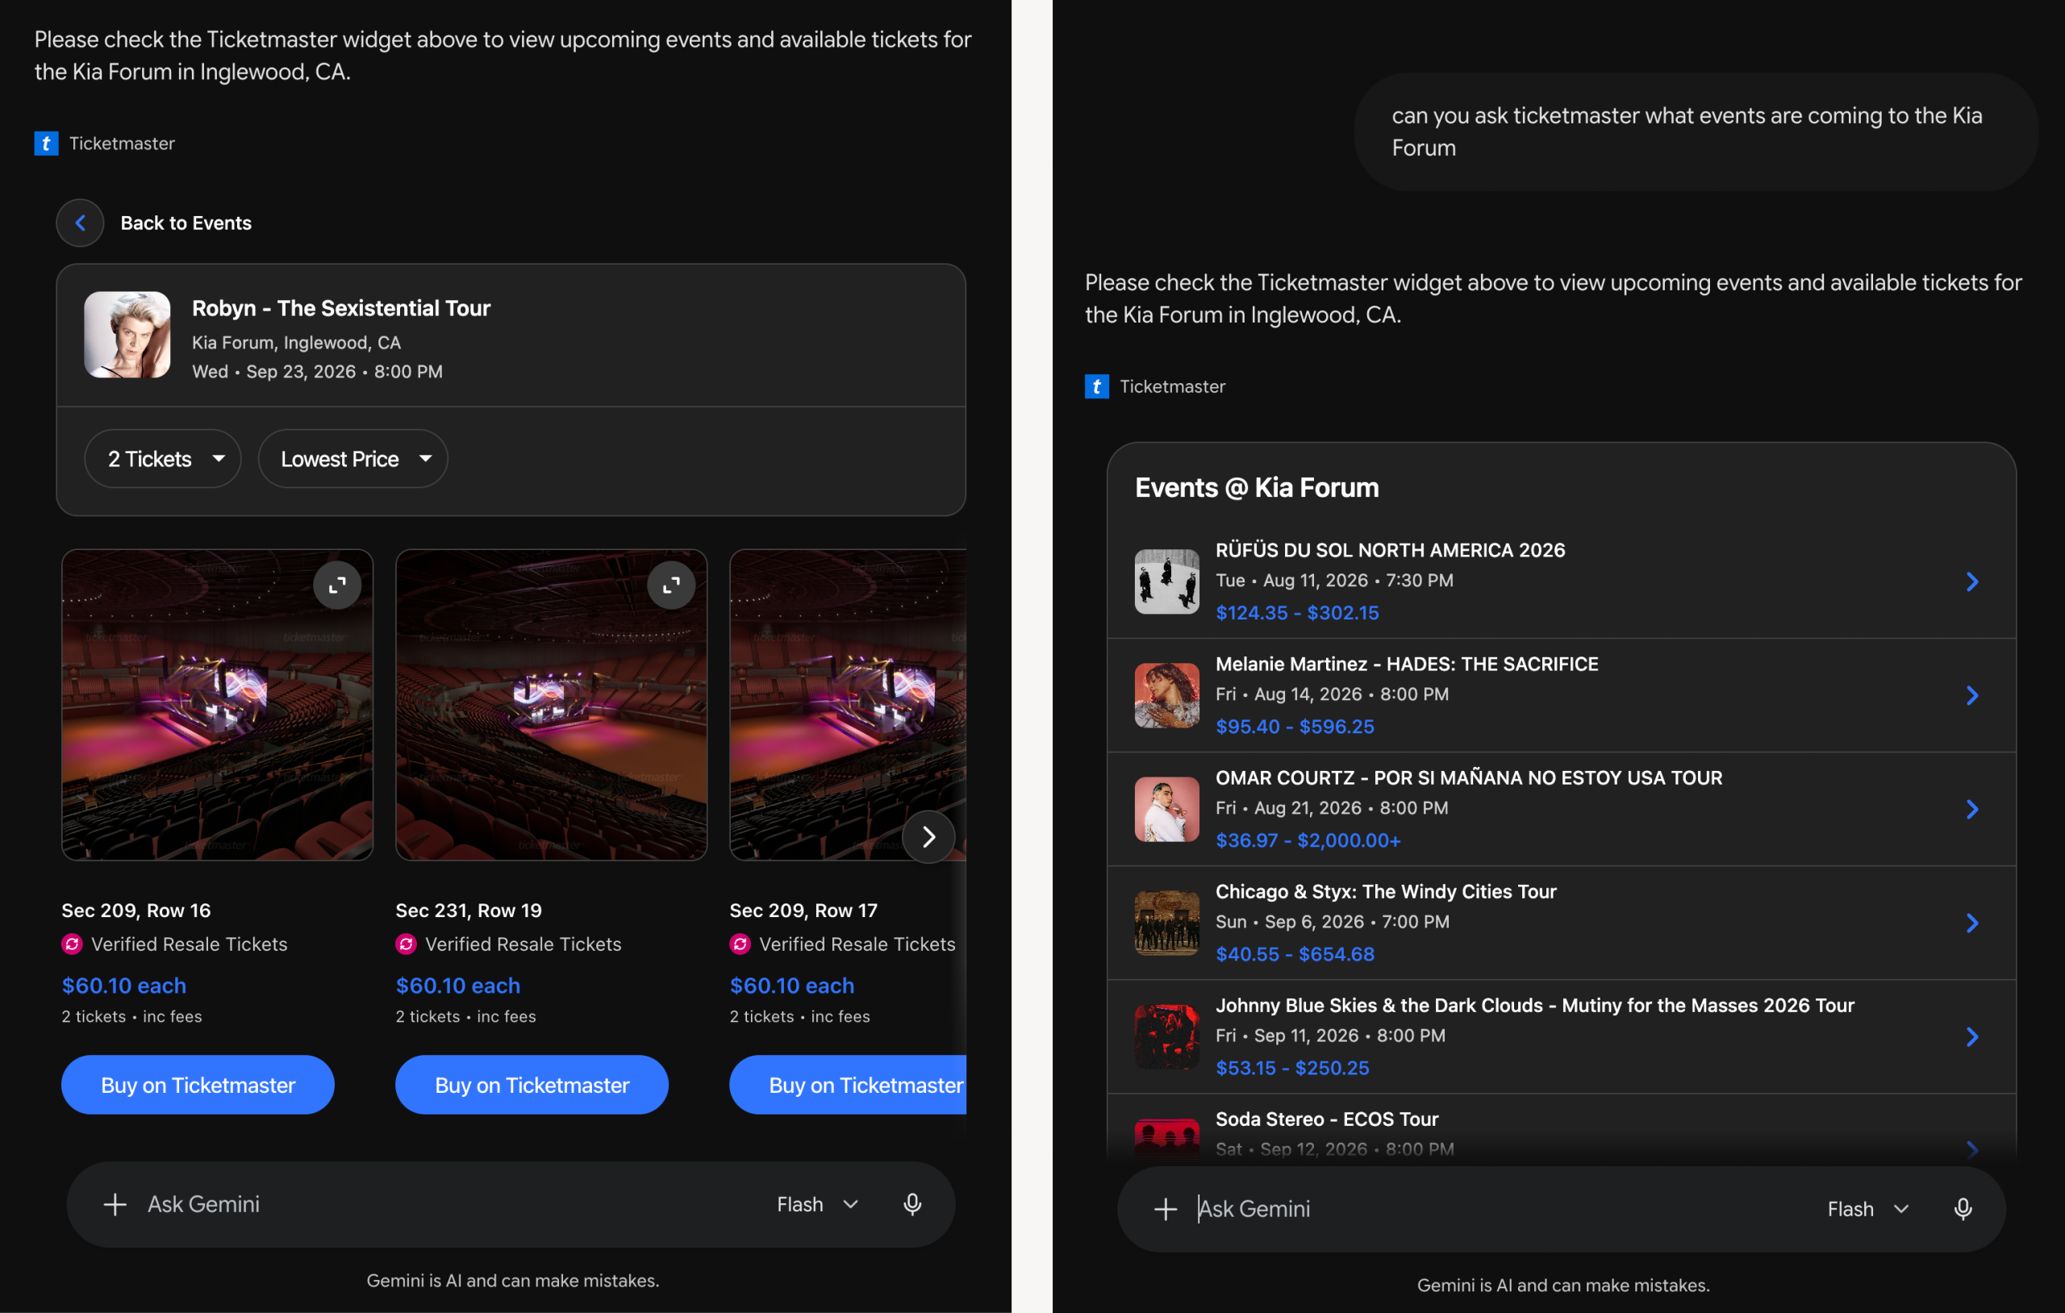Open Chicago & Styx event chevron
The width and height of the screenshot is (2065, 1313).
1971,923
